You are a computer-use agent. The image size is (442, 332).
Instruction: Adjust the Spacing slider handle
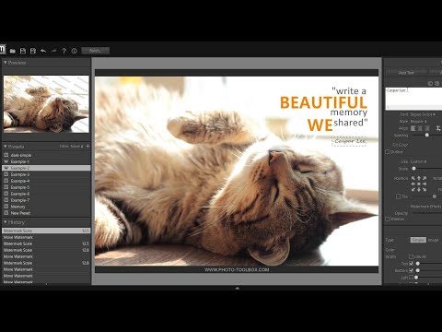coord(427,136)
